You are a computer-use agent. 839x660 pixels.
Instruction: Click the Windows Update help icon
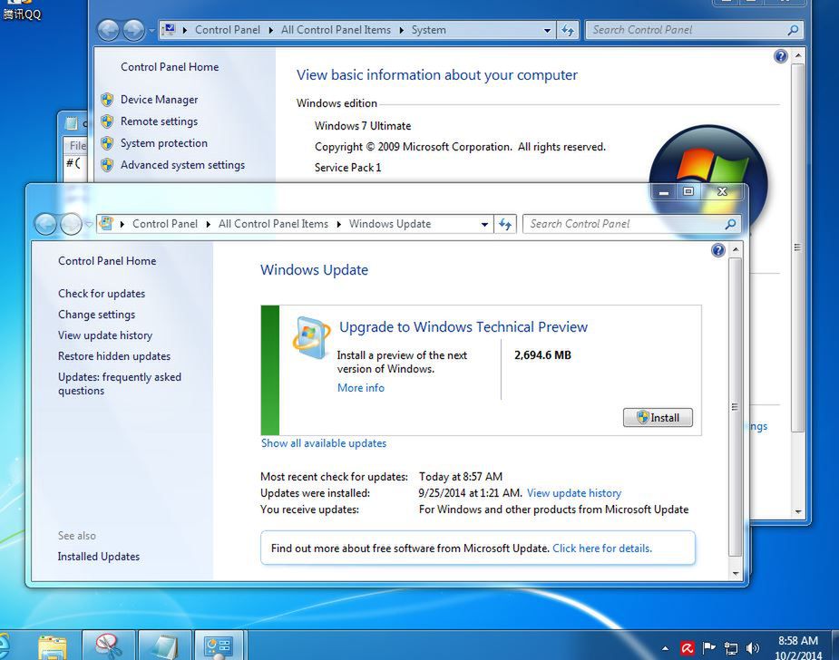[x=718, y=250]
